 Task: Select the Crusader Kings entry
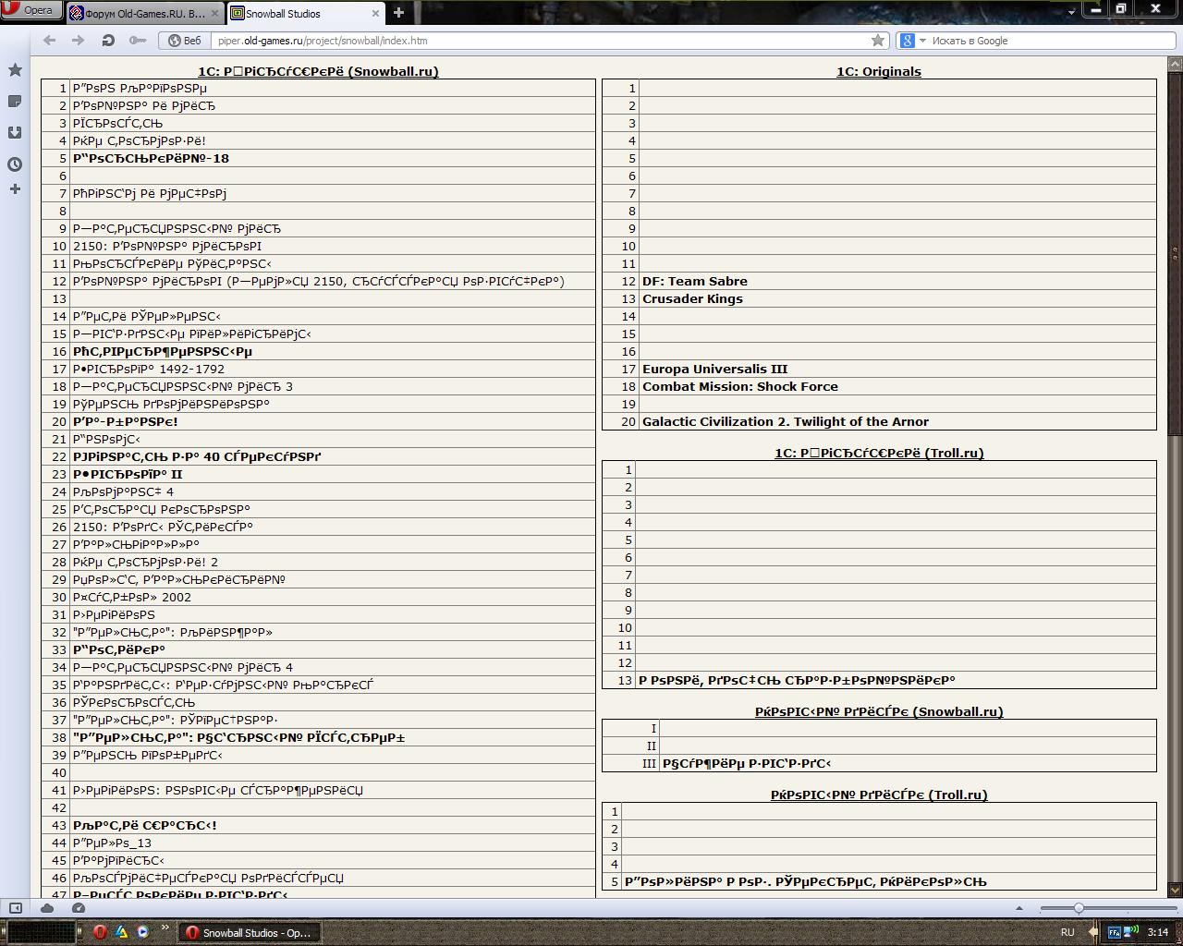[x=692, y=298]
